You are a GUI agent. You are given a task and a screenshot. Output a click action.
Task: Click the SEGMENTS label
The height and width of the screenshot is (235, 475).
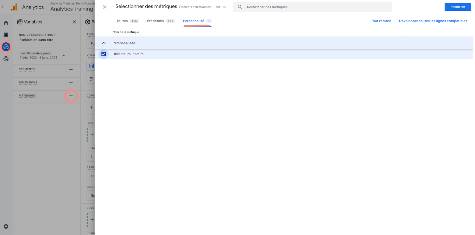point(27,69)
